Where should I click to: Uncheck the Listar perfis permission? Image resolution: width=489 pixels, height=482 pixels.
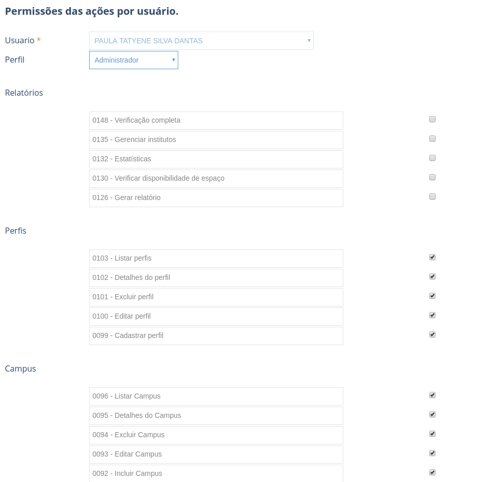(432, 258)
